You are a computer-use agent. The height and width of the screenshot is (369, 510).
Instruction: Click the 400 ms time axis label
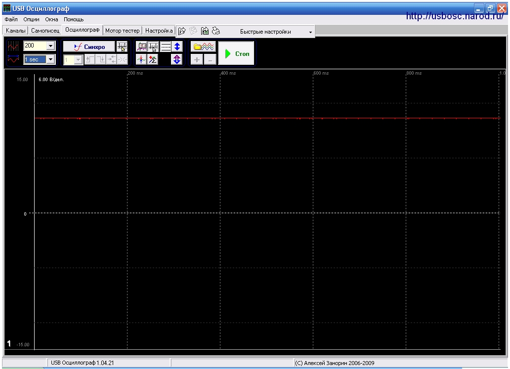click(x=228, y=73)
